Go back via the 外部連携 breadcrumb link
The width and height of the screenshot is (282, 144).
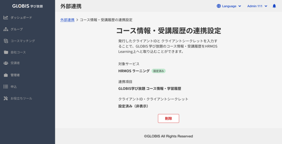[67, 20]
